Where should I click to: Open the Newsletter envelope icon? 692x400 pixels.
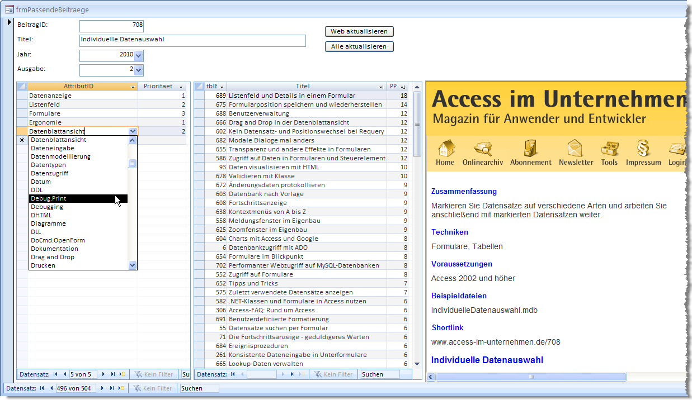pyautogui.click(x=576, y=149)
